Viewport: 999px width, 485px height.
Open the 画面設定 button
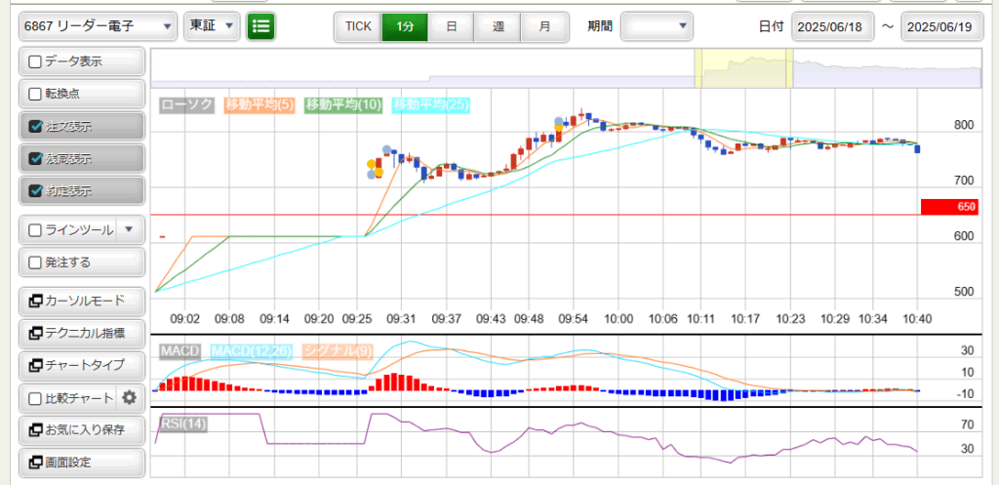click(x=82, y=462)
